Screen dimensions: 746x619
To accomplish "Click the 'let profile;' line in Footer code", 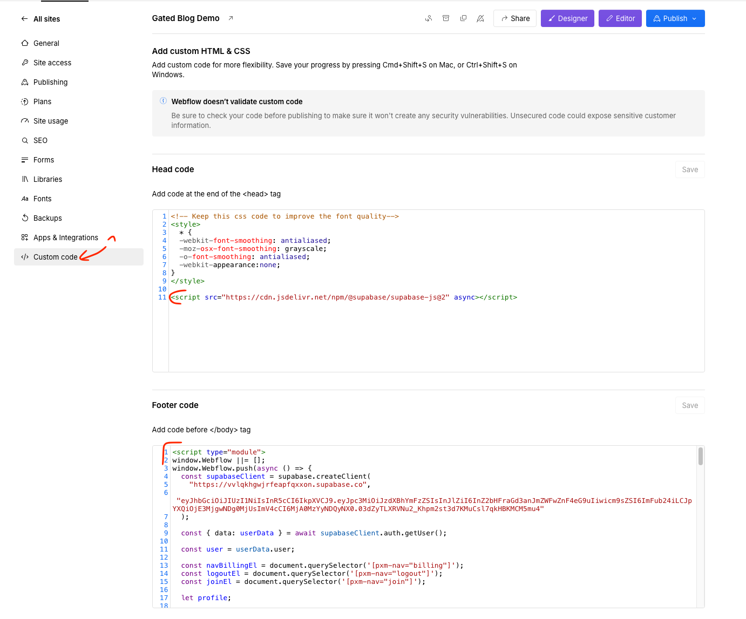I will [x=206, y=598].
